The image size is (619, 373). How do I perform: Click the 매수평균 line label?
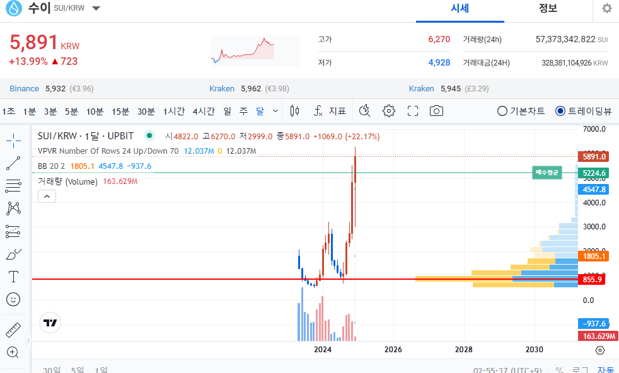point(547,173)
